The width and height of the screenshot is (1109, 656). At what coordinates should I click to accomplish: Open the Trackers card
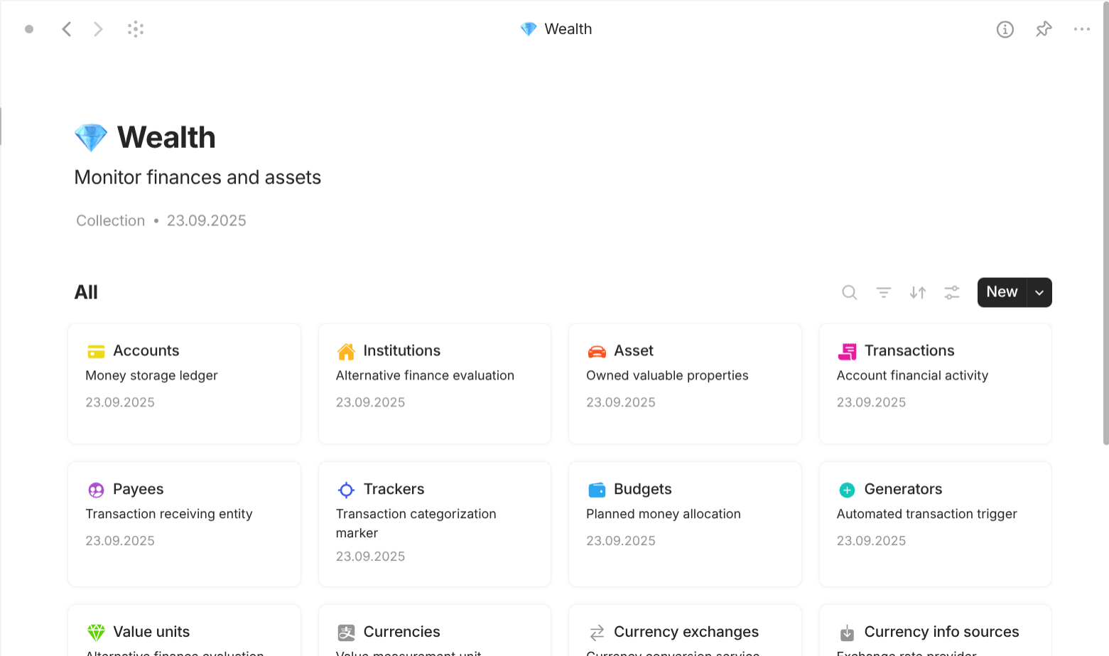[434, 524]
